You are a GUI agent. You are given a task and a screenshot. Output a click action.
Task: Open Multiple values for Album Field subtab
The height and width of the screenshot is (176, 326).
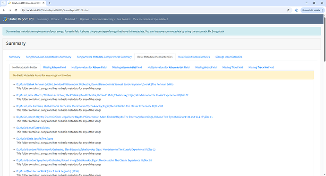89,67
